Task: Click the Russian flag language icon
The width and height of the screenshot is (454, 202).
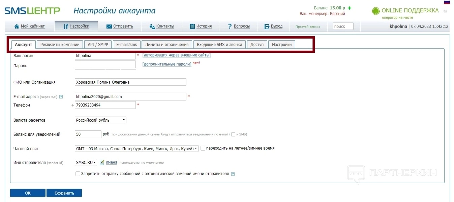Action: coord(447,2)
